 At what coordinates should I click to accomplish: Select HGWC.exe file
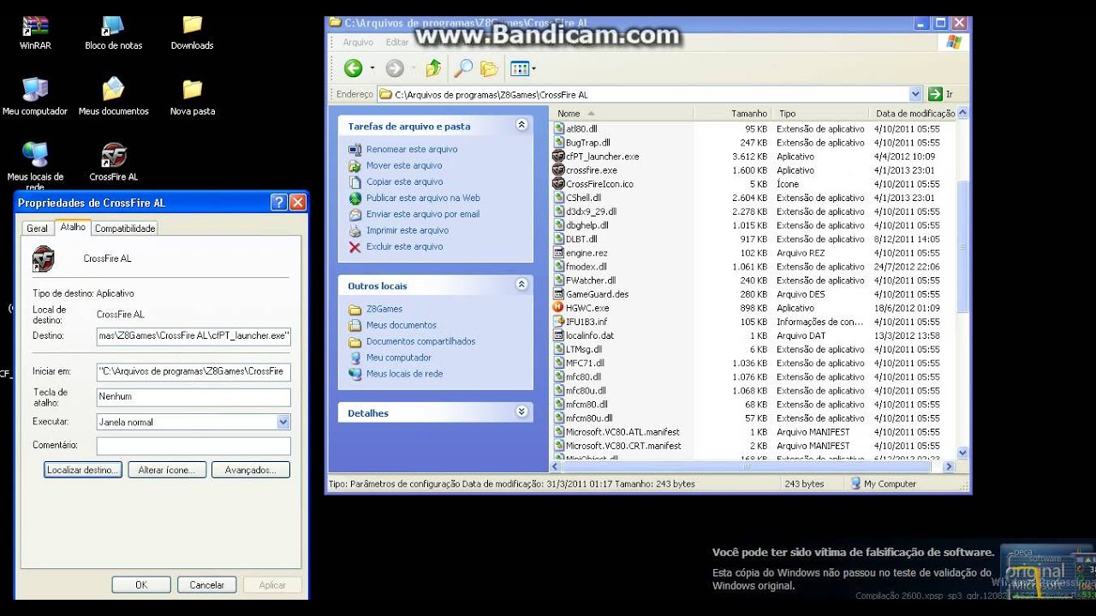(x=587, y=308)
